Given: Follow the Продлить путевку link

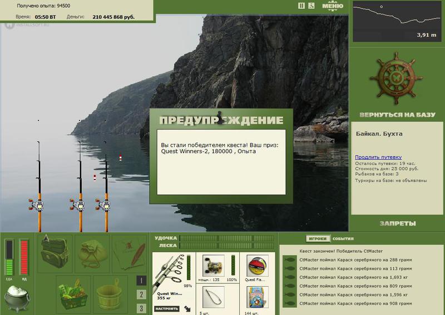Looking at the screenshot, I should click(x=378, y=157).
